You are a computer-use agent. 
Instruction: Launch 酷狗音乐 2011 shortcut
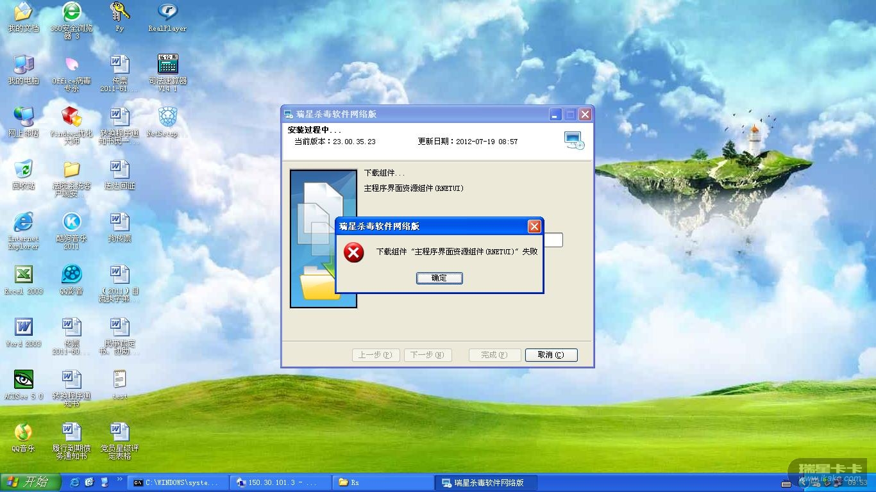point(71,231)
